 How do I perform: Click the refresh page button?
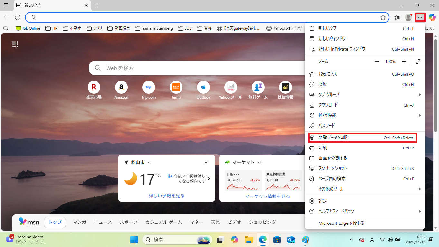click(x=18, y=17)
